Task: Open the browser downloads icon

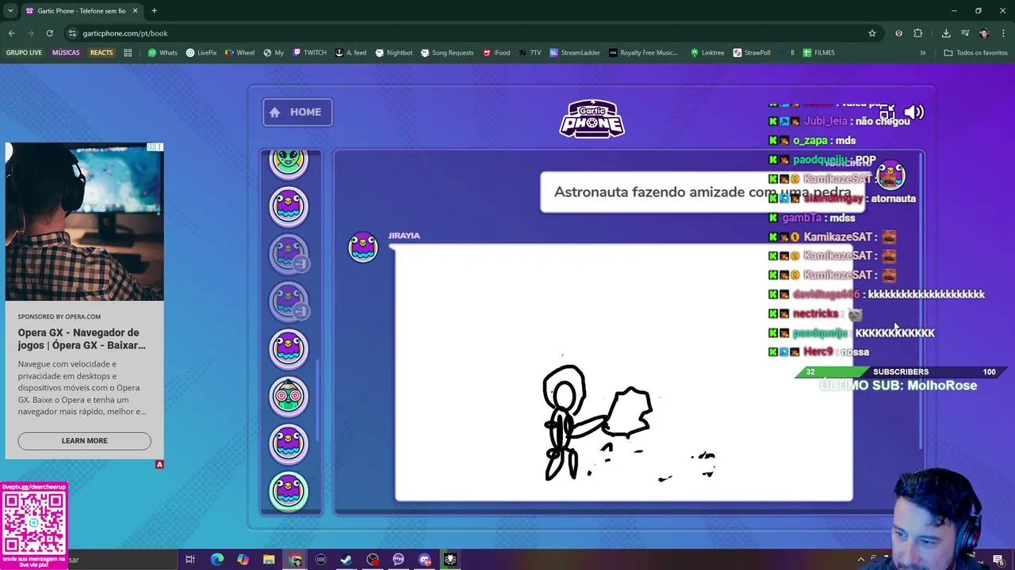Action: (946, 33)
